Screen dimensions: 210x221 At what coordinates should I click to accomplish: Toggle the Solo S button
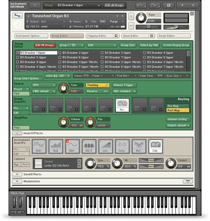pyautogui.click(x=131, y=17)
